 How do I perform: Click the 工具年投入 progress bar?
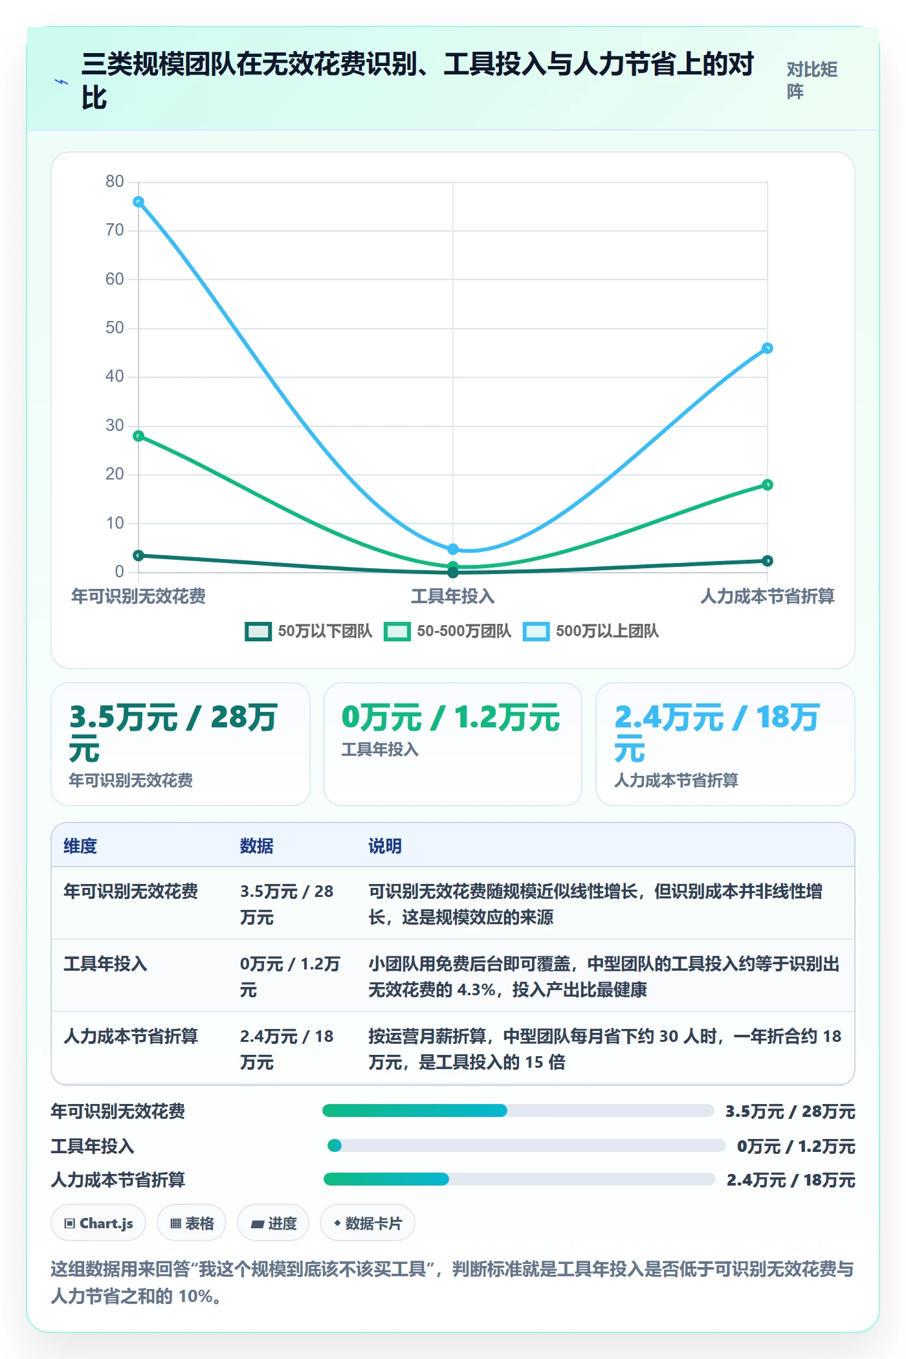pyautogui.click(x=526, y=1145)
